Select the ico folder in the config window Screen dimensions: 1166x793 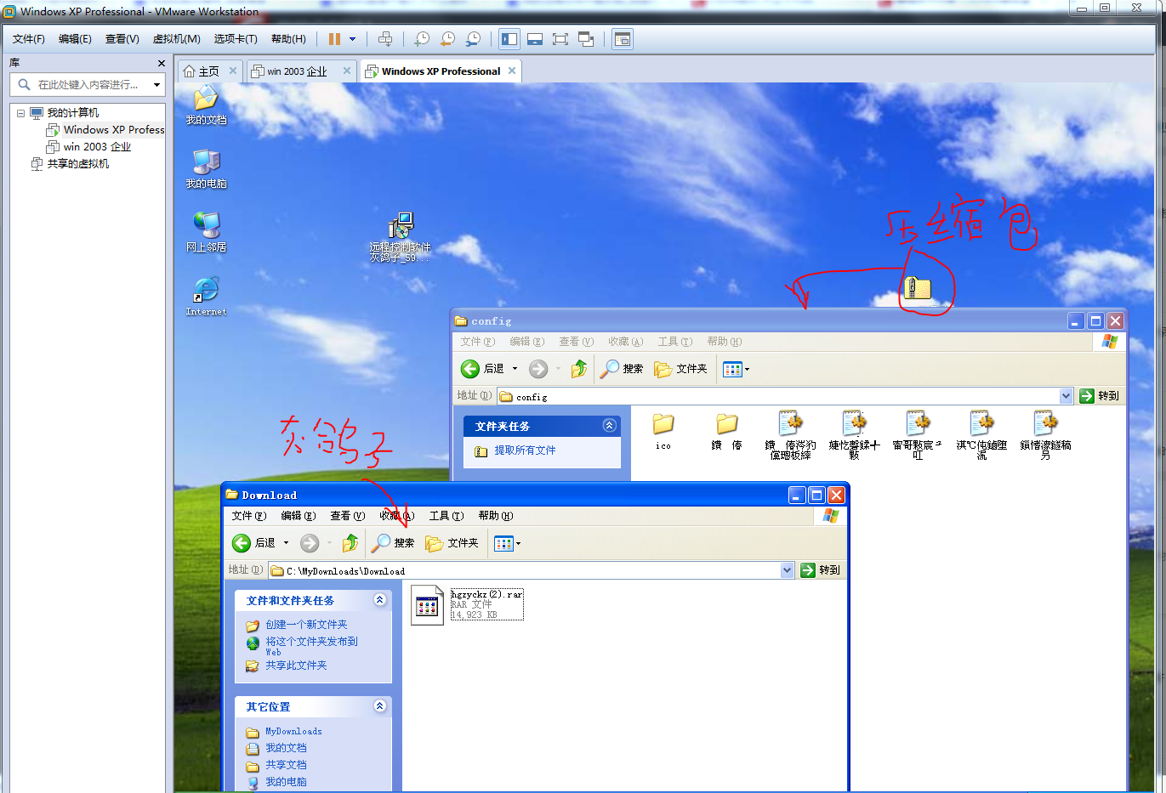point(663,431)
